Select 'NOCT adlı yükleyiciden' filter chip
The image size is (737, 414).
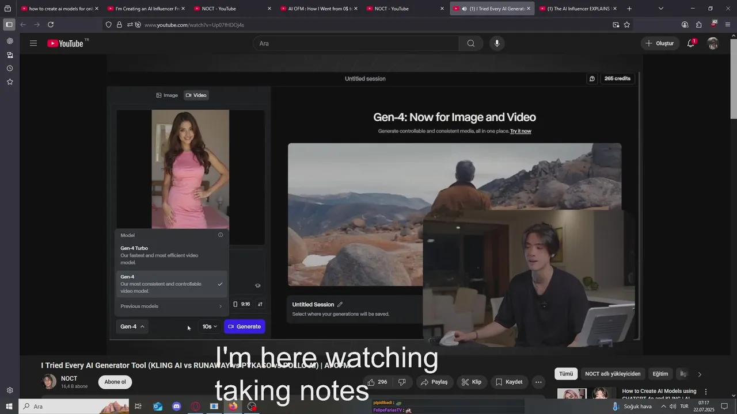pos(613,374)
